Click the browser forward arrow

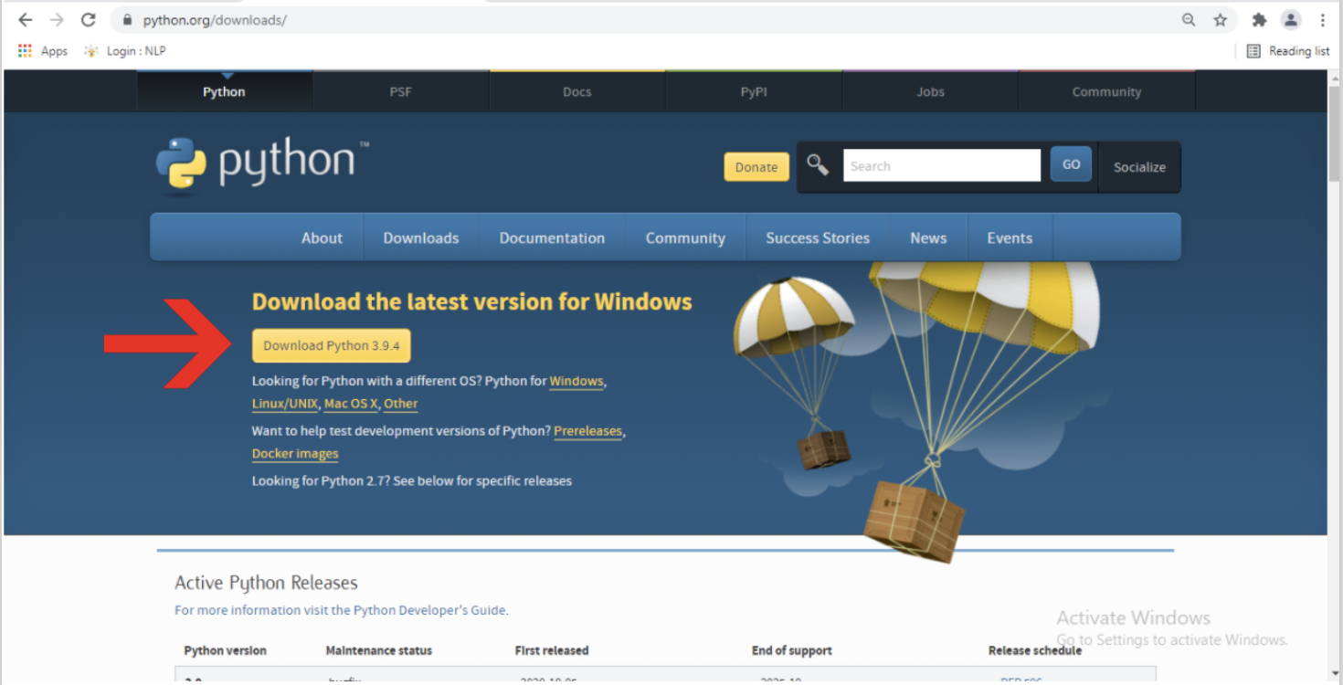[57, 19]
